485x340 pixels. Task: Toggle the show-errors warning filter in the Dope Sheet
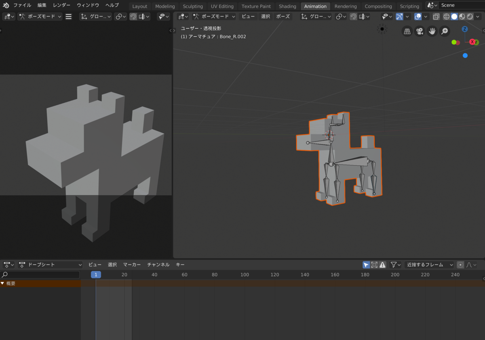tap(382, 265)
